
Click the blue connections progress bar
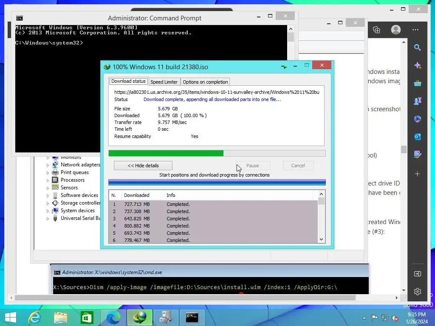pyautogui.click(x=217, y=182)
